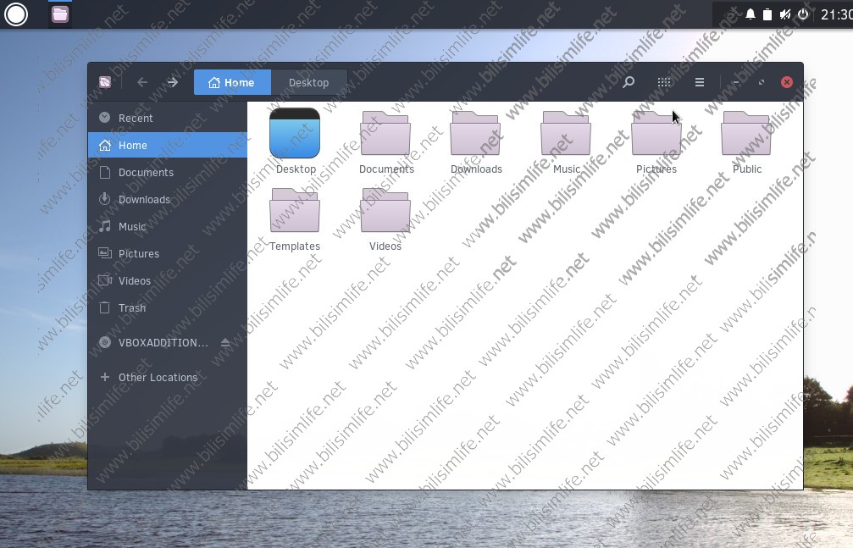This screenshot has height=548, width=853.
Task: Click the 21:30 clock in the panel
Action: click(836, 14)
